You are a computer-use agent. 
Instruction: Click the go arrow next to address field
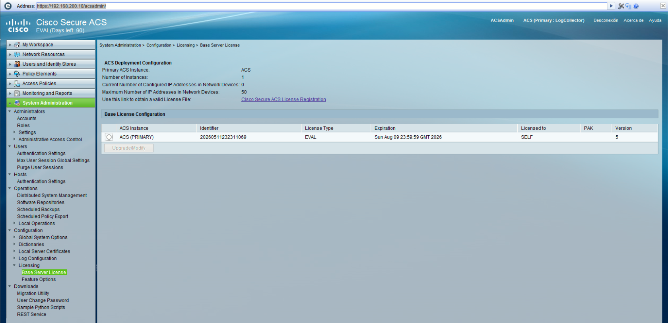[612, 6]
